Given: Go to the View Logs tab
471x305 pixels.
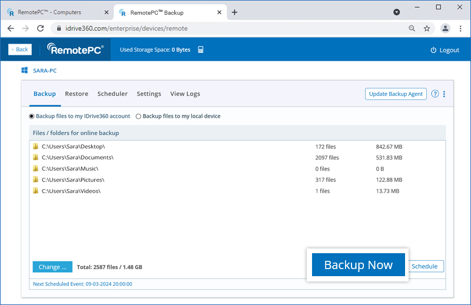Looking at the screenshot, I should [x=185, y=94].
